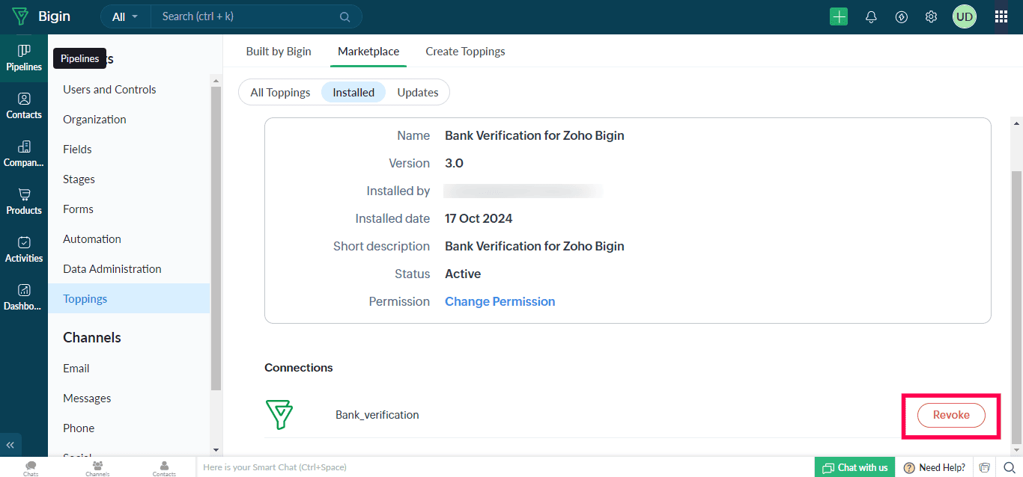Open the UD user profile avatar
Viewport: 1023px width, 477px height.
[965, 16]
